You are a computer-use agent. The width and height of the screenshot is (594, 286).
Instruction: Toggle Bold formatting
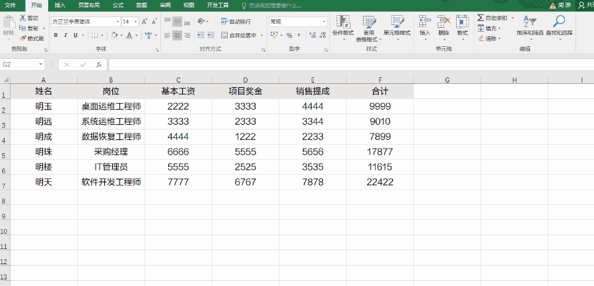coord(55,35)
